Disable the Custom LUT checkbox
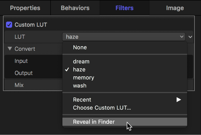201x135 pixels. [x=9, y=25]
